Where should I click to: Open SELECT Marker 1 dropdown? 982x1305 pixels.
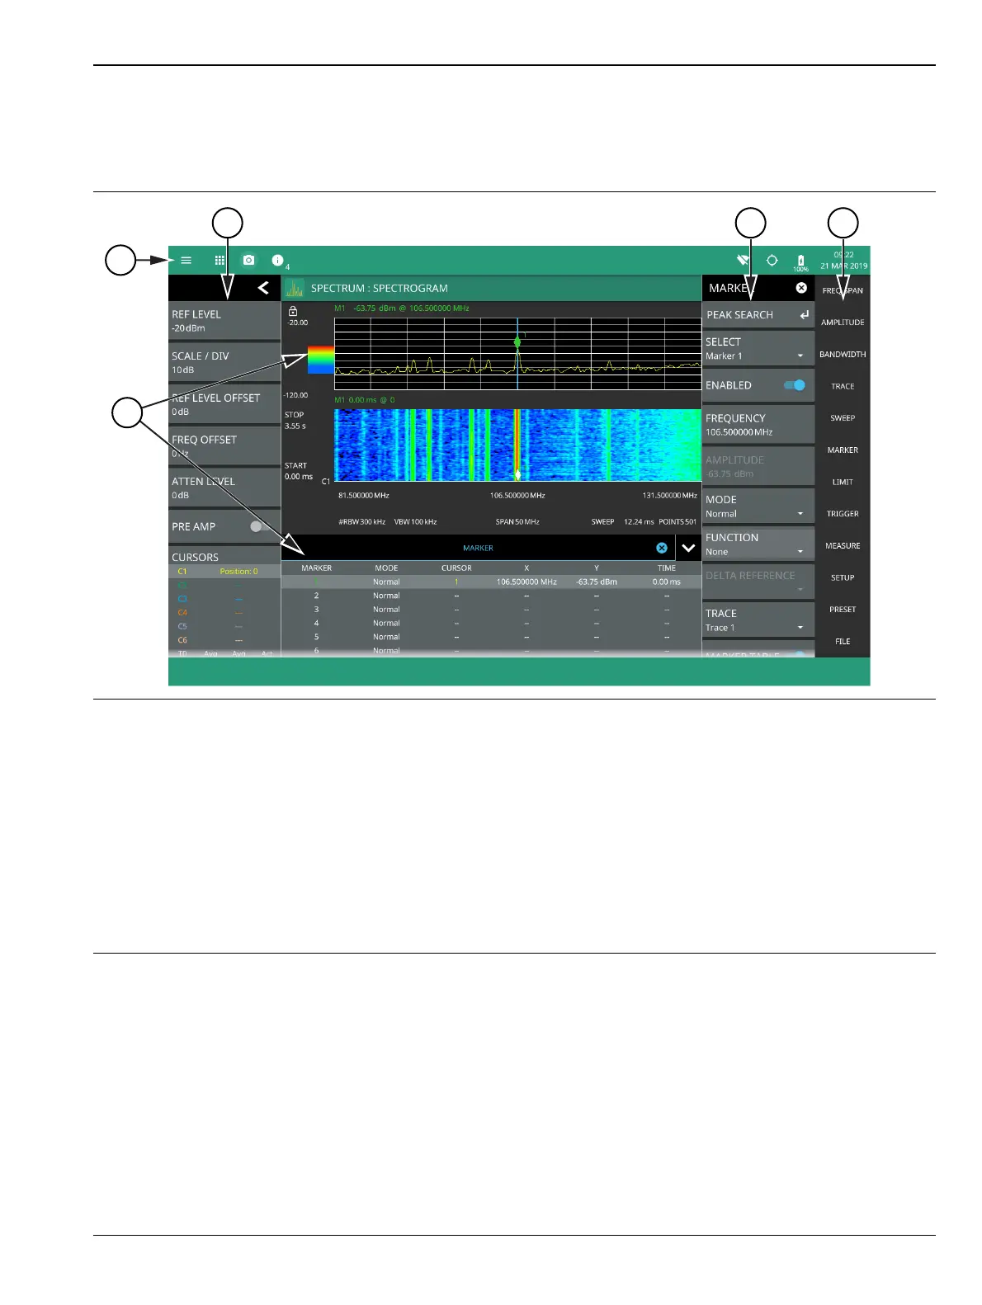point(758,349)
